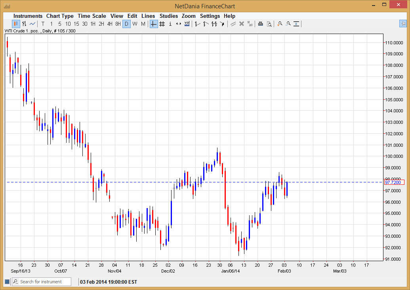Select the OHLC bar chart icon
Screen dimensions: 410x290
coord(24,24)
